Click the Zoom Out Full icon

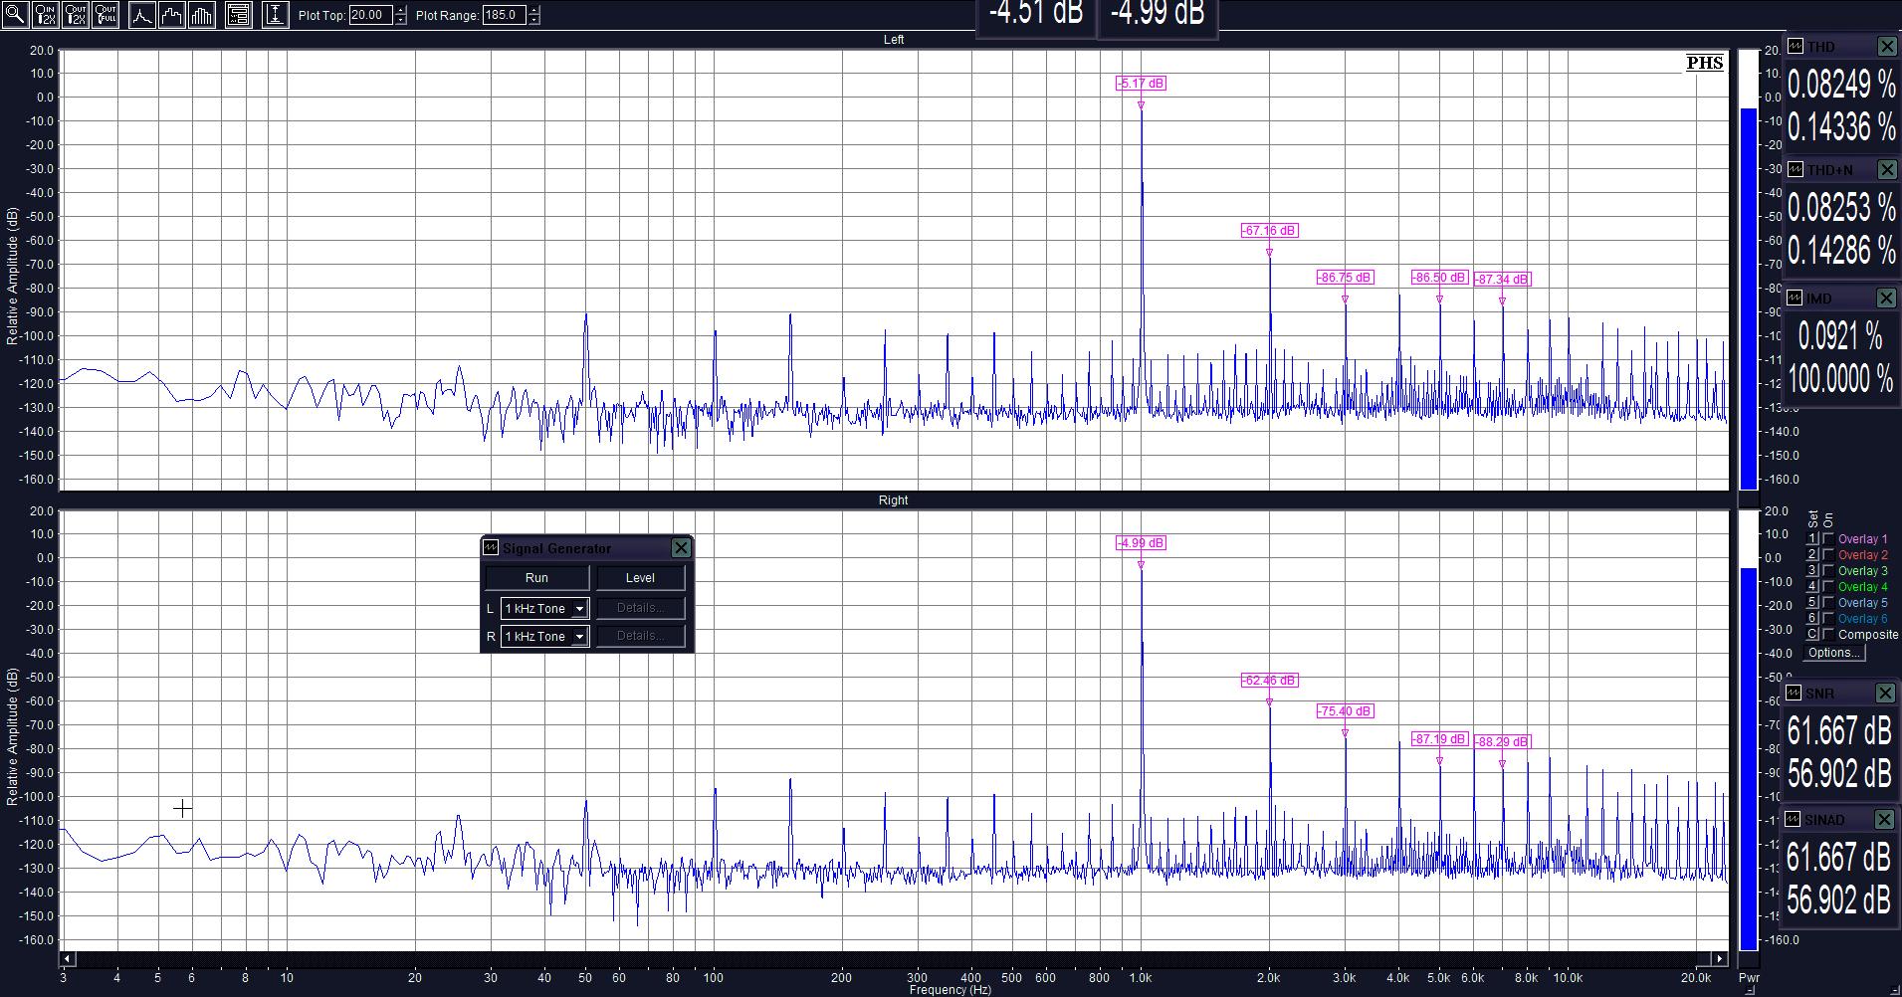(106, 15)
